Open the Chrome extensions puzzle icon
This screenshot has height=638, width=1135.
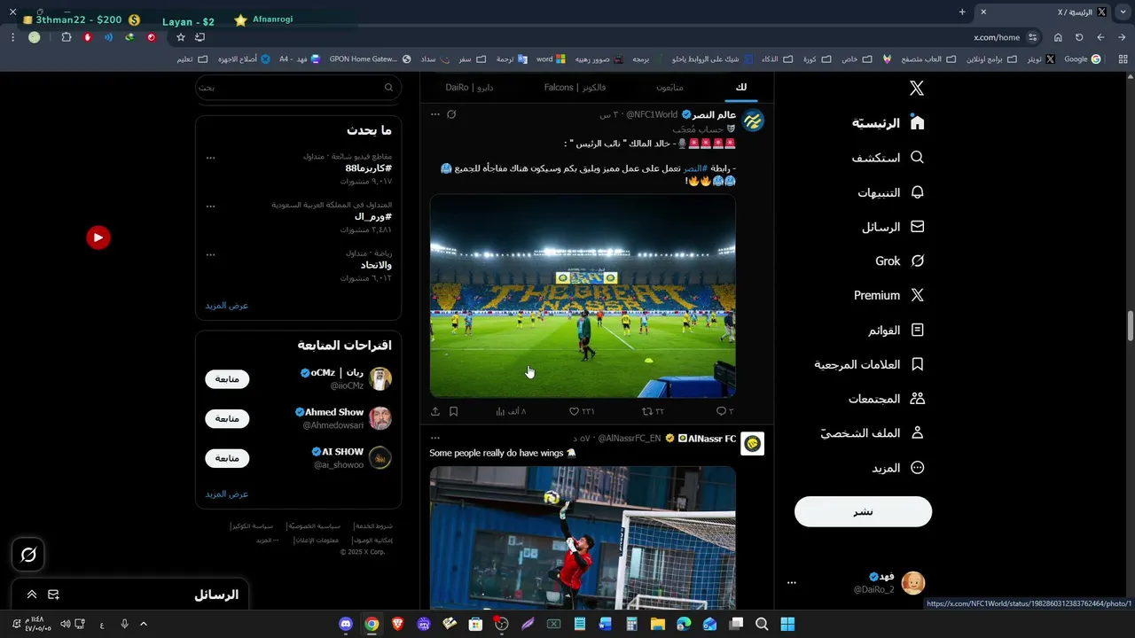(x=67, y=37)
